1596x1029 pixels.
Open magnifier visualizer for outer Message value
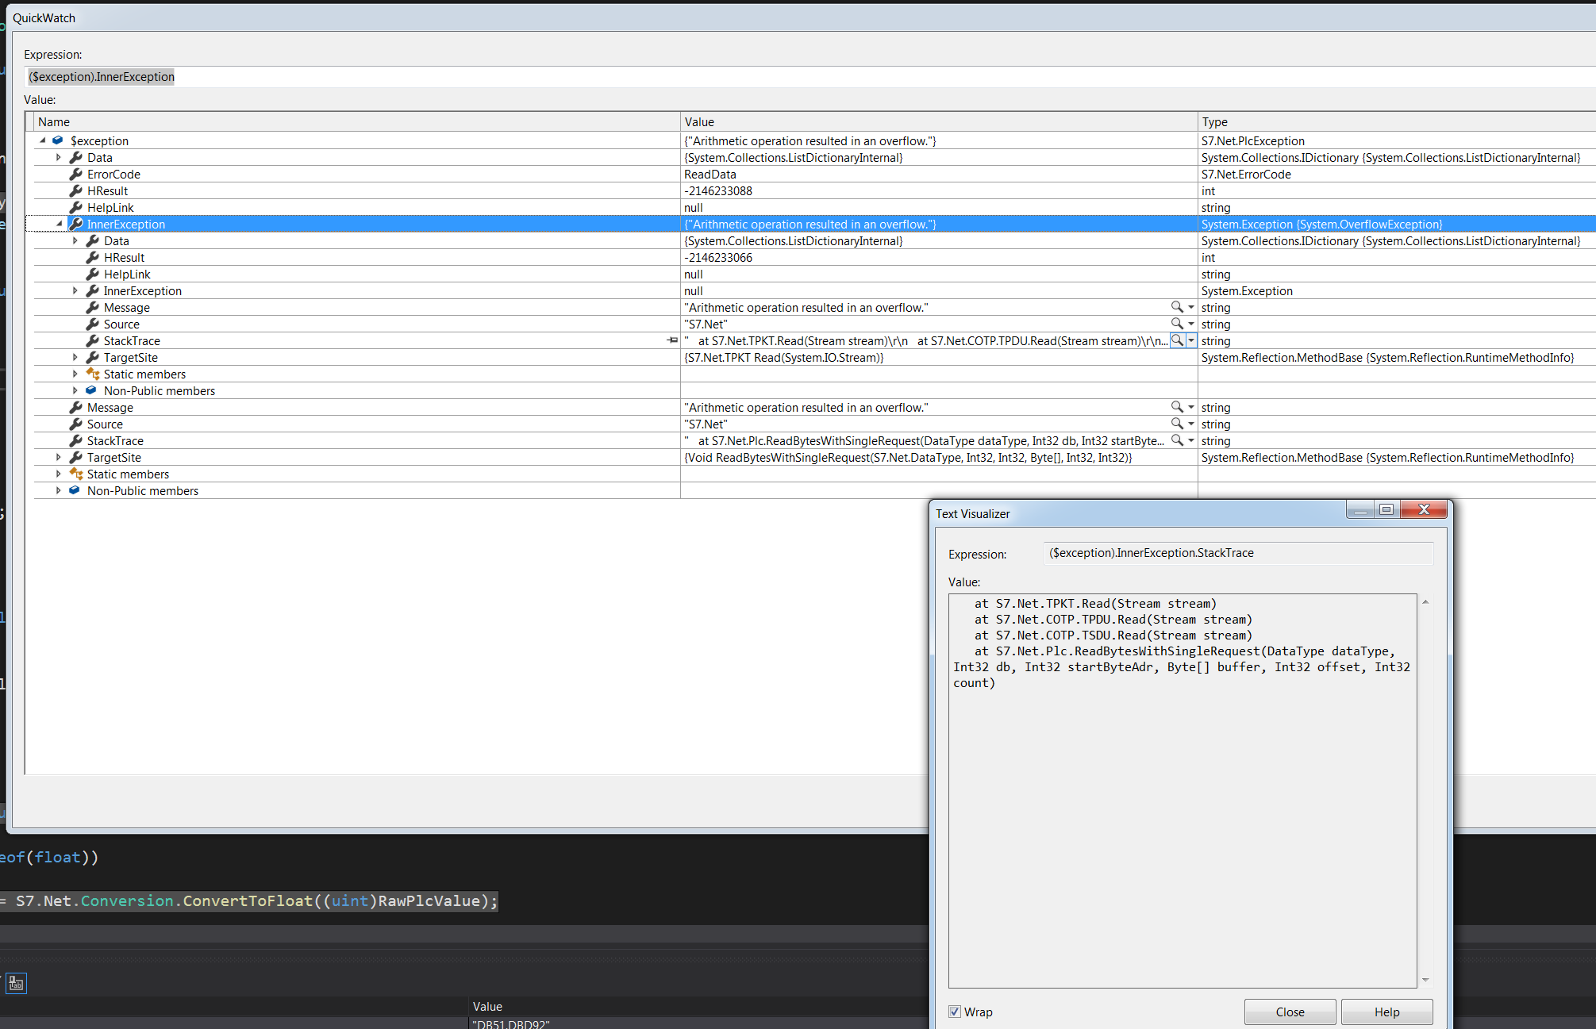(x=1178, y=407)
